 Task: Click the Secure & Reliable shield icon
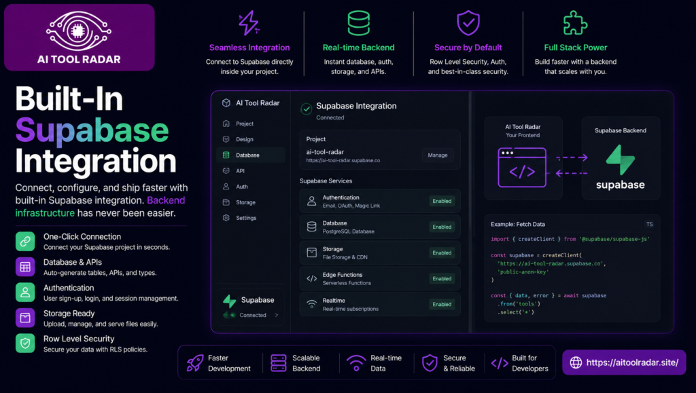pyautogui.click(x=430, y=363)
